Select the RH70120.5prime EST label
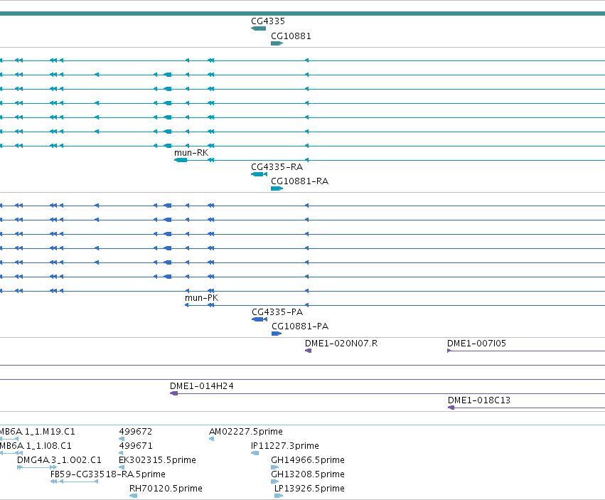605x500 pixels. click(x=166, y=489)
